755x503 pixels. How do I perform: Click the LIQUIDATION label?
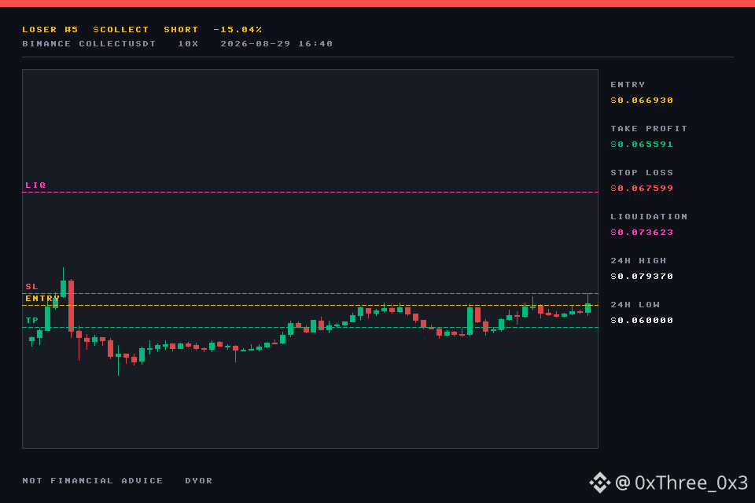click(649, 217)
